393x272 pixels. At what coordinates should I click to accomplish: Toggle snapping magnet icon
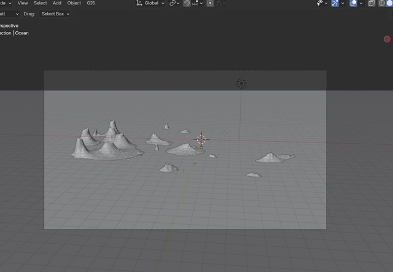point(187,3)
